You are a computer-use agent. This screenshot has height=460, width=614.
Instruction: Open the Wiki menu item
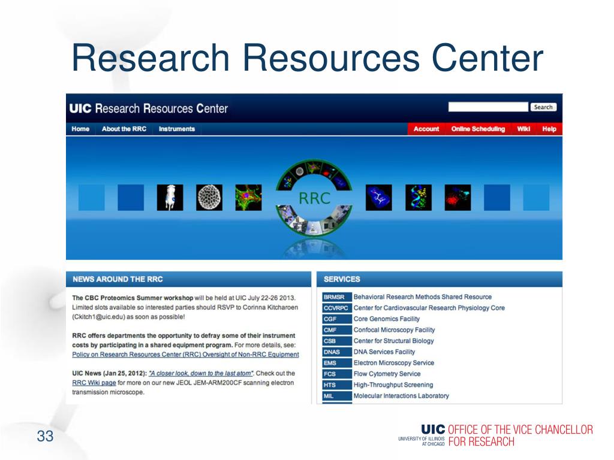click(523, 129)
